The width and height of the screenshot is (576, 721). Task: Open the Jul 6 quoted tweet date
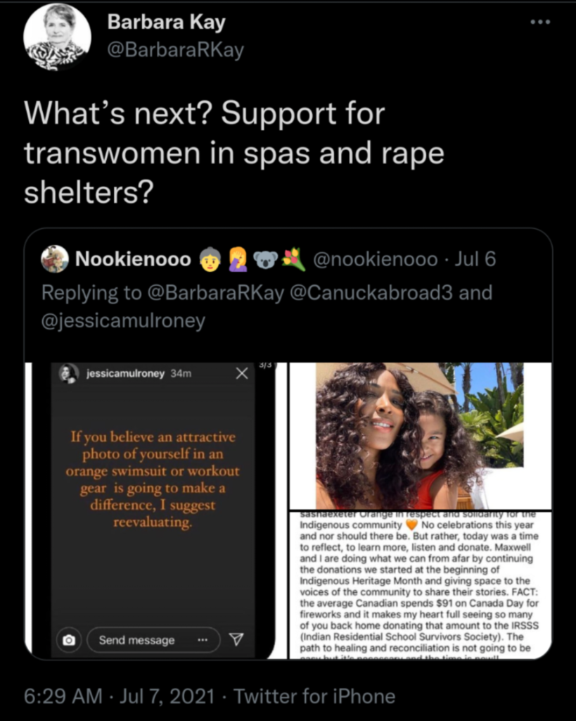[x=475, y=259]
